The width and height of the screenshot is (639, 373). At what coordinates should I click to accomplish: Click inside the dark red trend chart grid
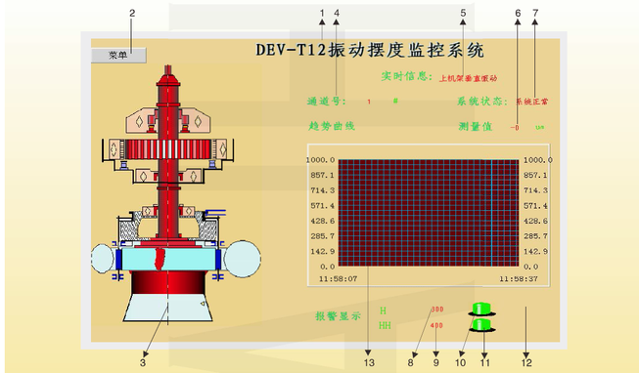coord(429,213)
